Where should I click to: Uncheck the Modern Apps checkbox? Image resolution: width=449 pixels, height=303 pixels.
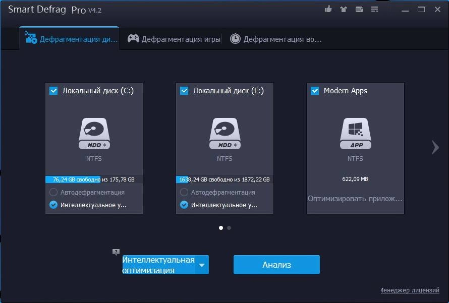click(315, 91)
